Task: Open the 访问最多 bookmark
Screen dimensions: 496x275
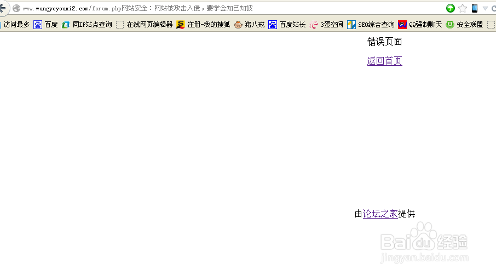Action: (16, 24)
